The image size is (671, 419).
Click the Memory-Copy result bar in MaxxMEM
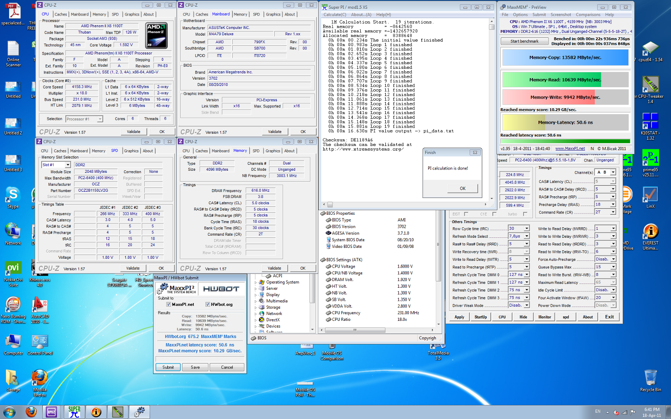coord(565,57)
